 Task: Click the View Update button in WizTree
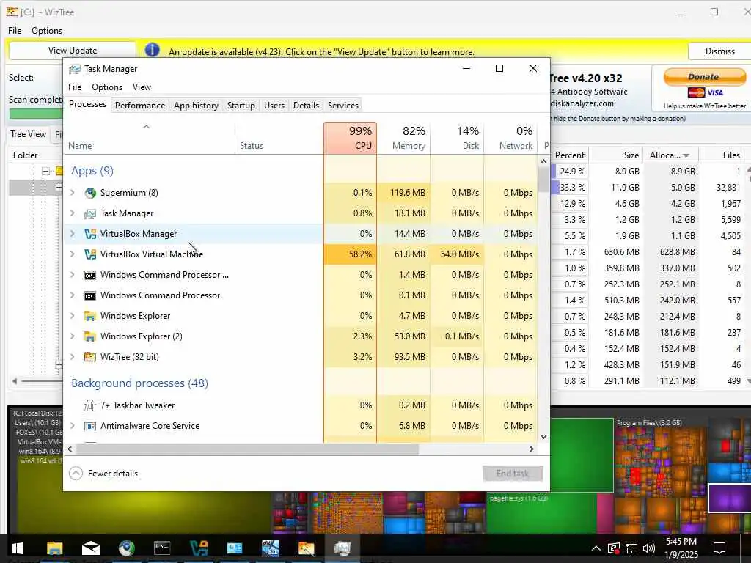[73, 51]
